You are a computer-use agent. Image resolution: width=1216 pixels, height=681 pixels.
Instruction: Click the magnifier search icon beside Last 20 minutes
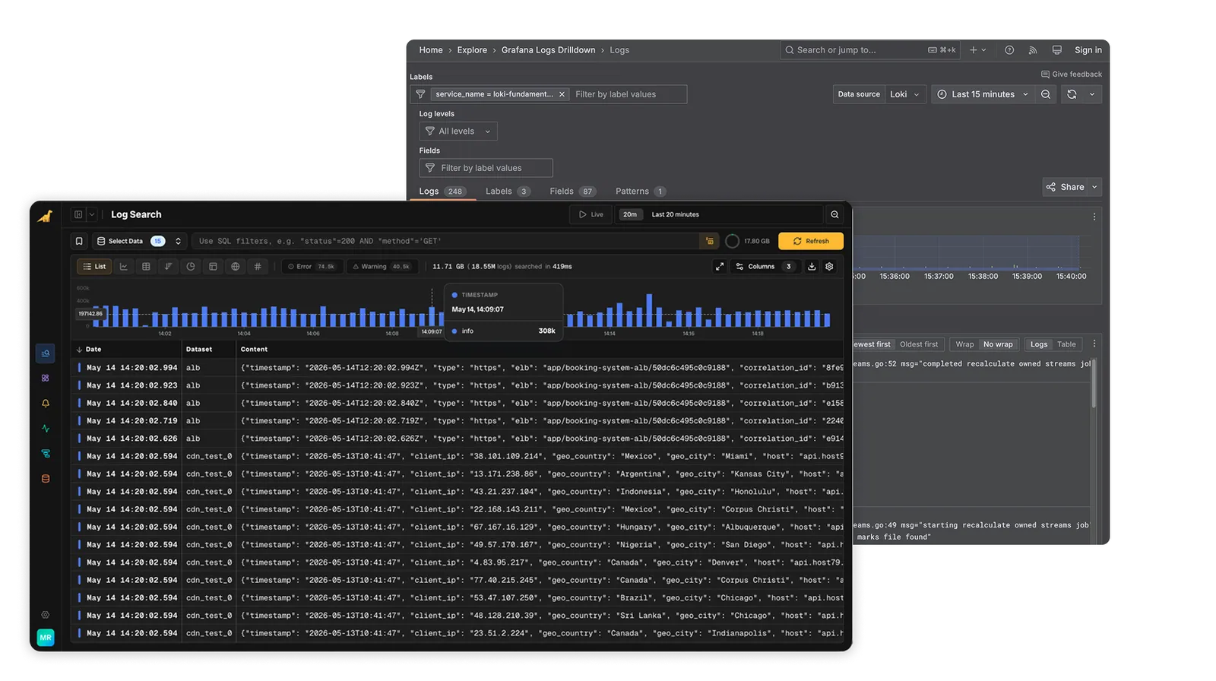tap(834, 214)
